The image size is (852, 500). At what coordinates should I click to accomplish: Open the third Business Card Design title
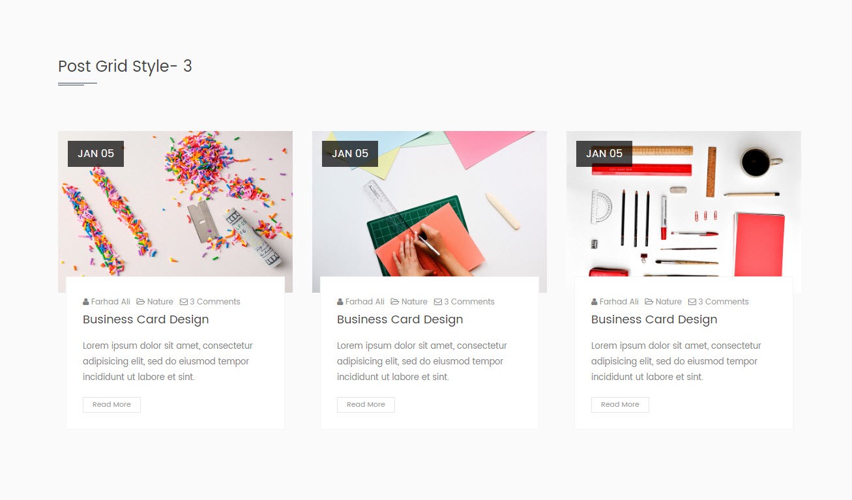pos(654,319)
